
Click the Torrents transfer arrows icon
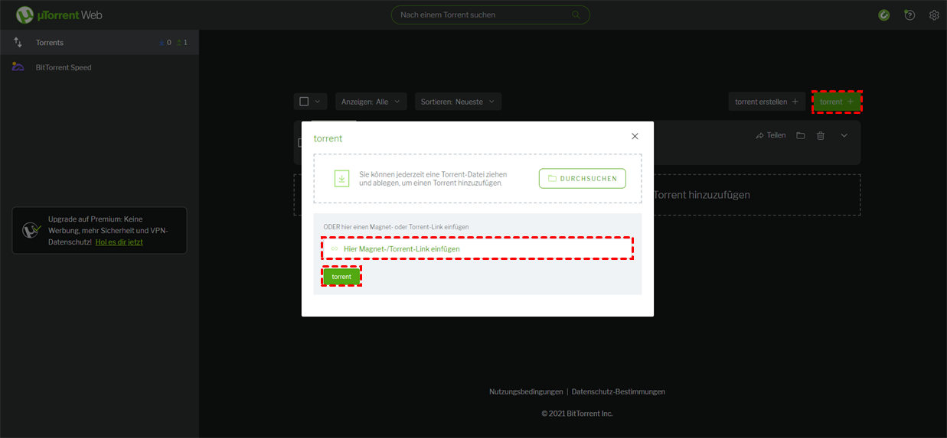(x=18, y=43)
